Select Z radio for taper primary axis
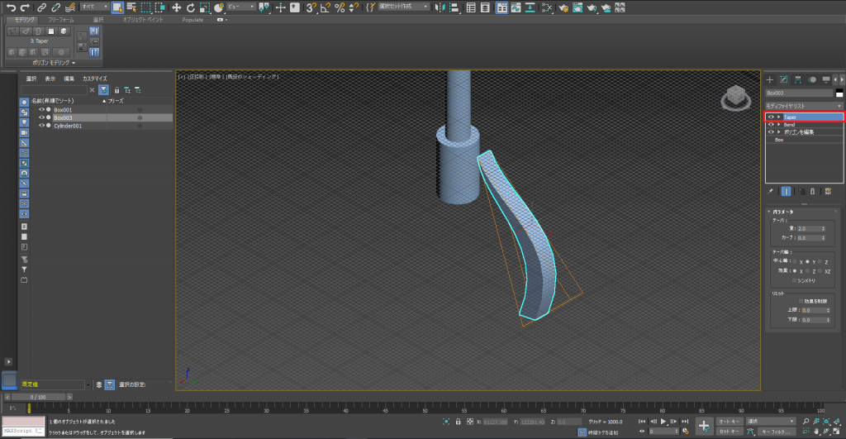 coord(820,261)
